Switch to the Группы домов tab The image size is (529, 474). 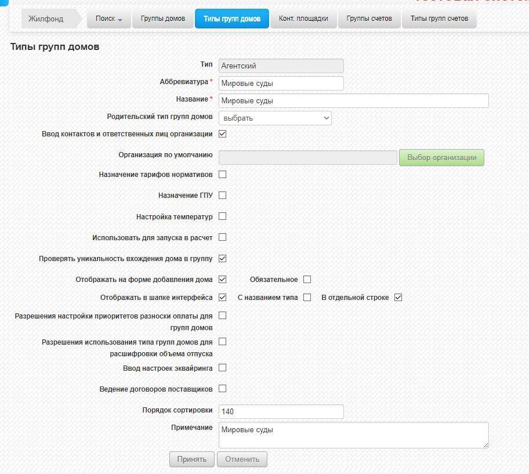[x=163, y=19]
